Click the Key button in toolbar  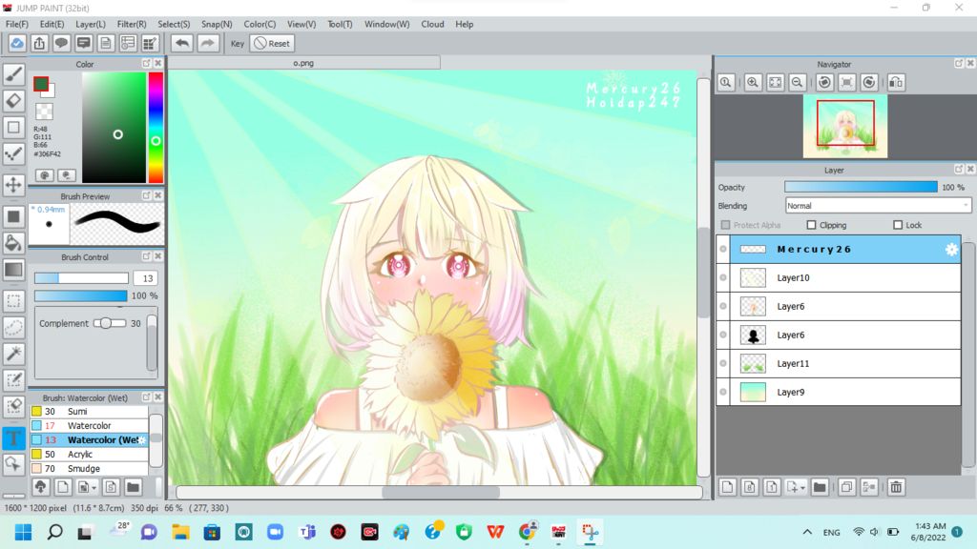point(238,44)
